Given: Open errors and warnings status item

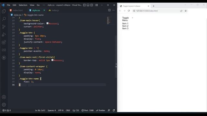Looking at the screenshot, I should click(x=6, y=110).
